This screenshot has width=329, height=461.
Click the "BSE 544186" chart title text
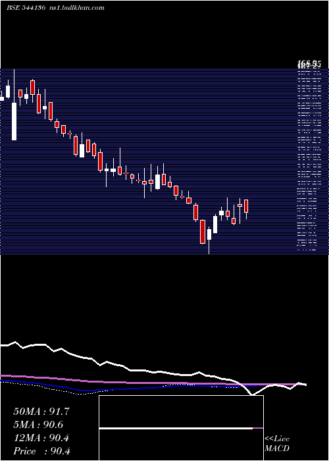coord(26,8)
